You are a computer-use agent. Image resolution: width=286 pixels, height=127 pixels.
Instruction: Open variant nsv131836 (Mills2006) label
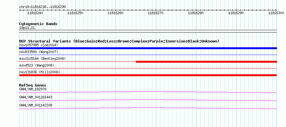(40, 72)
